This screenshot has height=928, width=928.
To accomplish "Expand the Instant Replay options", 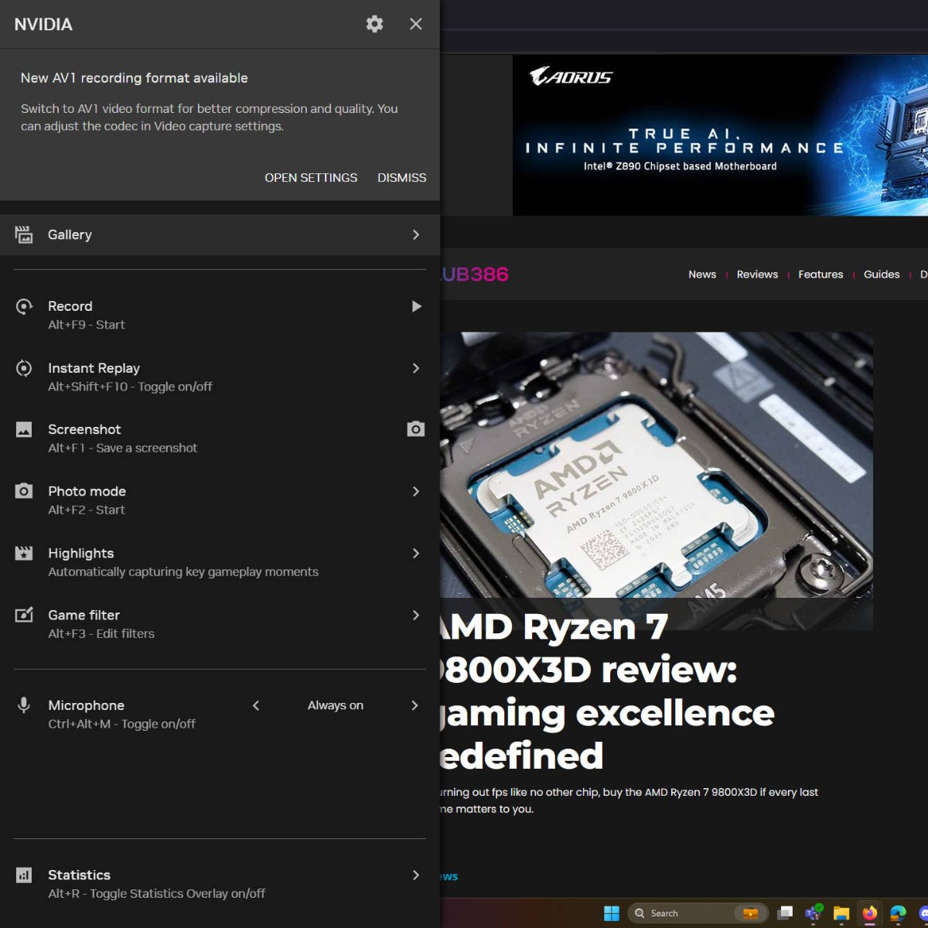I will 416,368.
